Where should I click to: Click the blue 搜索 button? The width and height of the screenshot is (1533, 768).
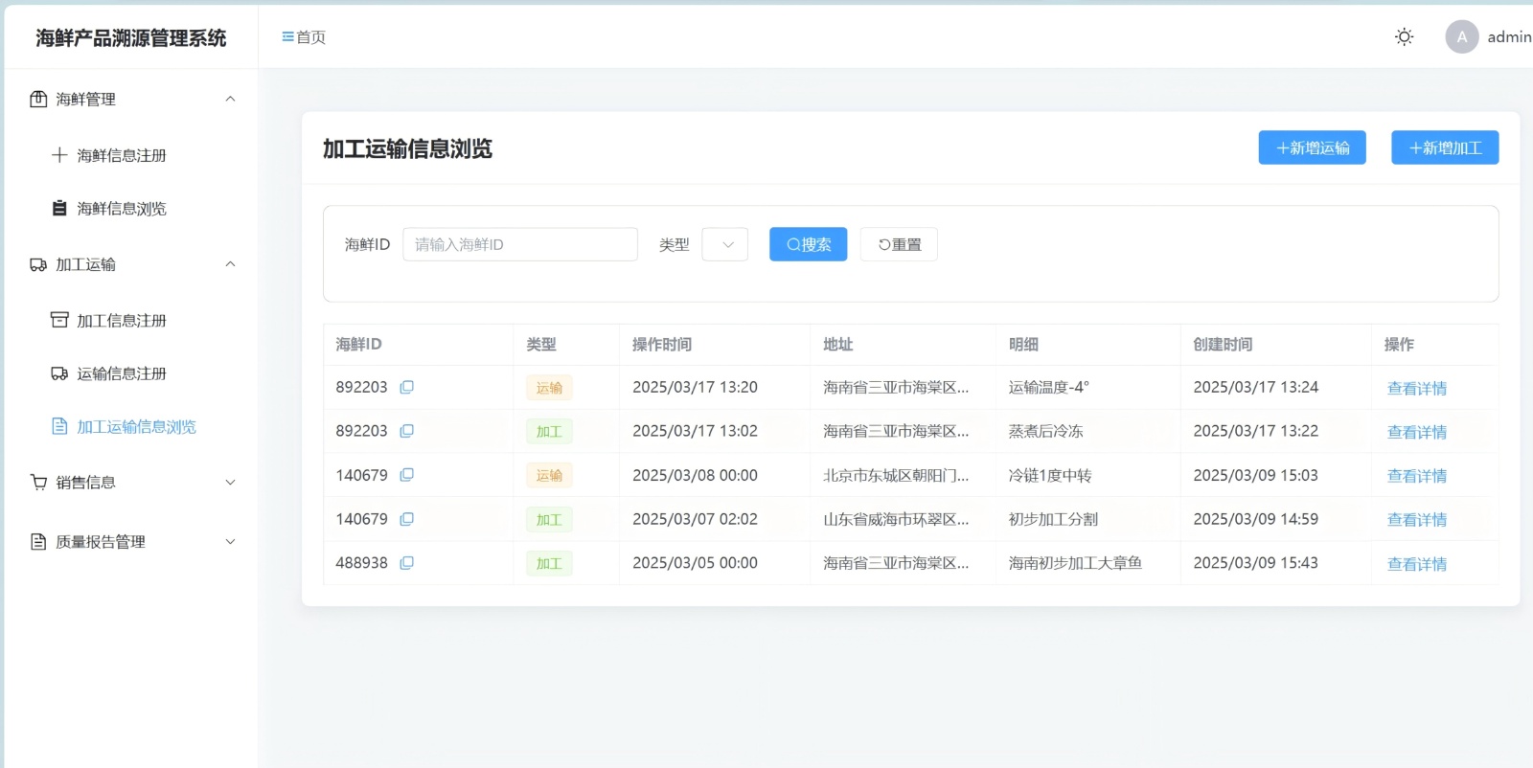[808, 244]
